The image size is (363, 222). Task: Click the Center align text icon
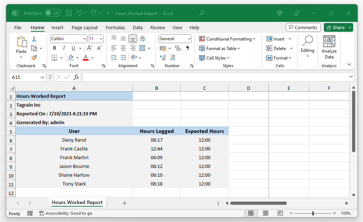[123, 48]
